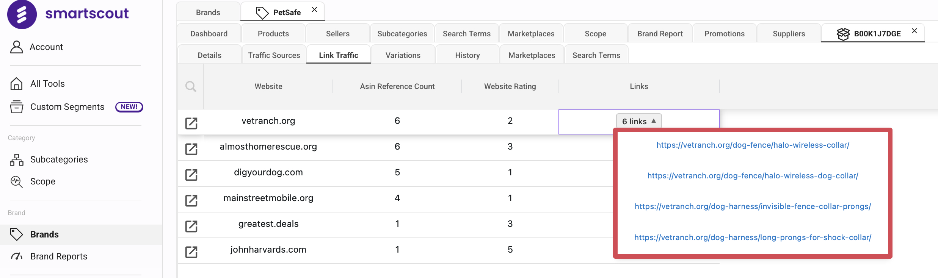The image size is (938, 278).
Task: Open vetranch.org external link icon
Action: [x=191, y=123]
